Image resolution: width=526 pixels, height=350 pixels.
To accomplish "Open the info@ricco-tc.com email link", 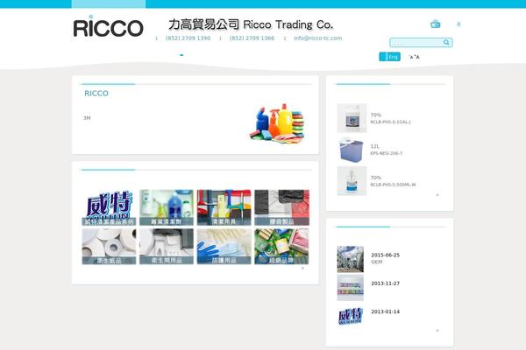I will pyautogui.click(x=318, y=38).
